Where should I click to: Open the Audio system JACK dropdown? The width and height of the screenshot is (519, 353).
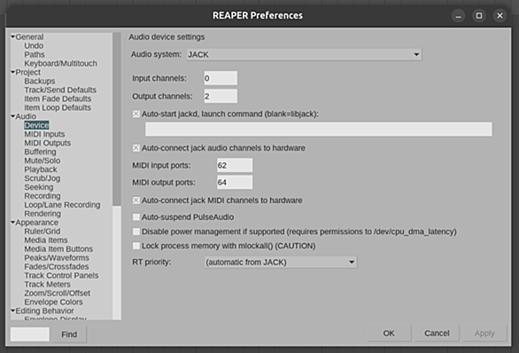click(304, 54)
